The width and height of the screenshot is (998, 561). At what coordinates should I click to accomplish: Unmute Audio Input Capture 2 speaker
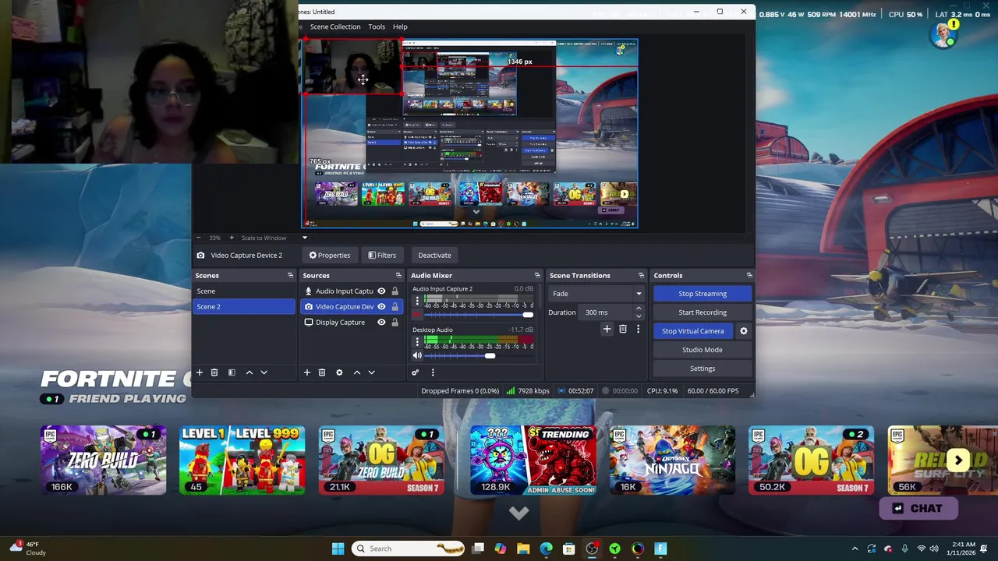click(x=417, y=315)
